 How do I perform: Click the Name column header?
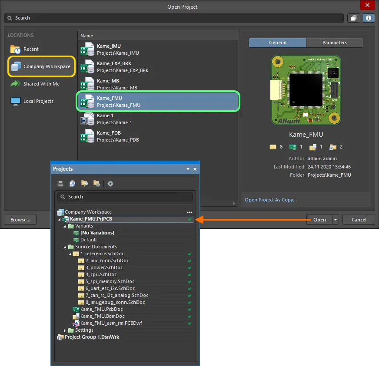158,36
